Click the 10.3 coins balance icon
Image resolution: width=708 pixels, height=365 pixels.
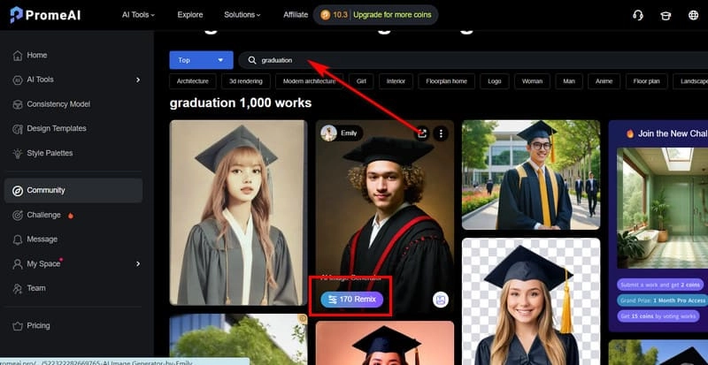click(325, 15)
